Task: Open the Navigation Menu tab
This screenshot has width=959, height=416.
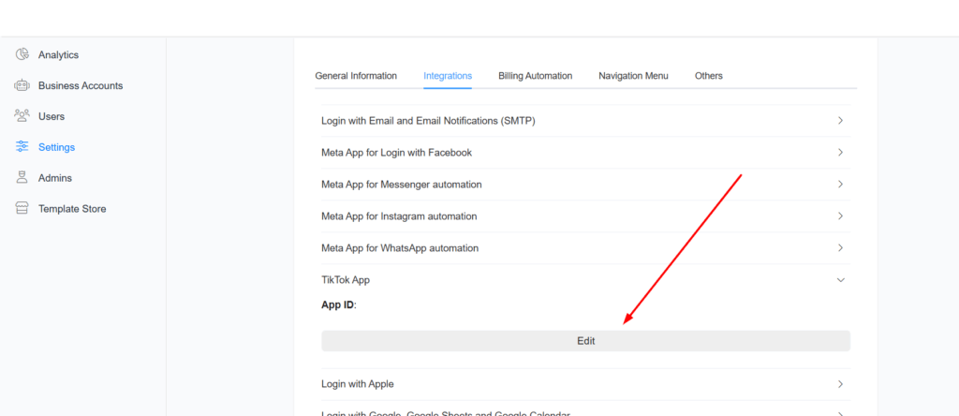Action: pyautogui.click(x=633, y=76)
